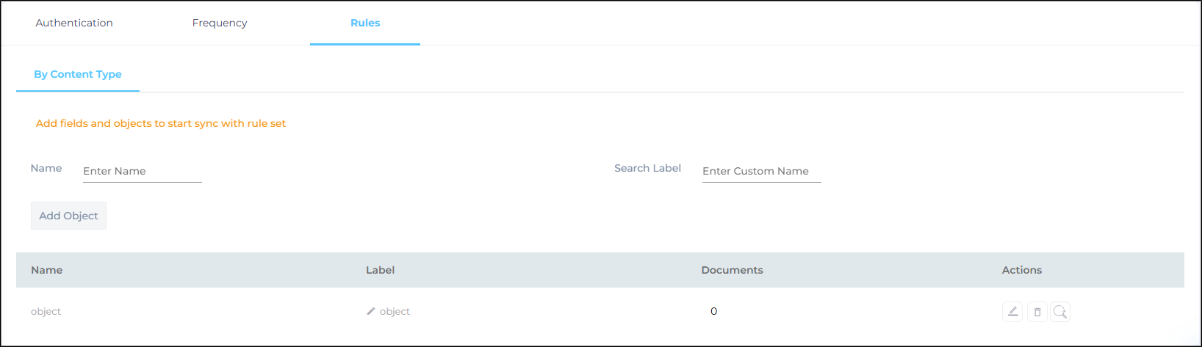Click the Label column header

pyautogui.click(x=380, y=270)
